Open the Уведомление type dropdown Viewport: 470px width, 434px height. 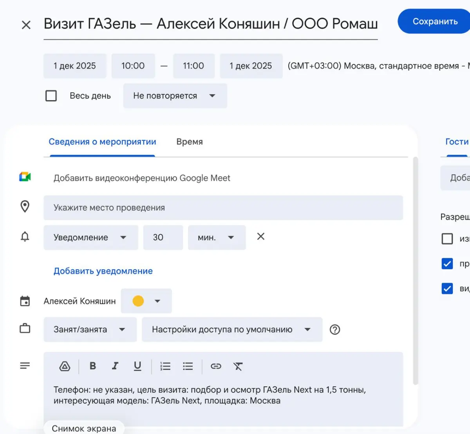[91, 238]
